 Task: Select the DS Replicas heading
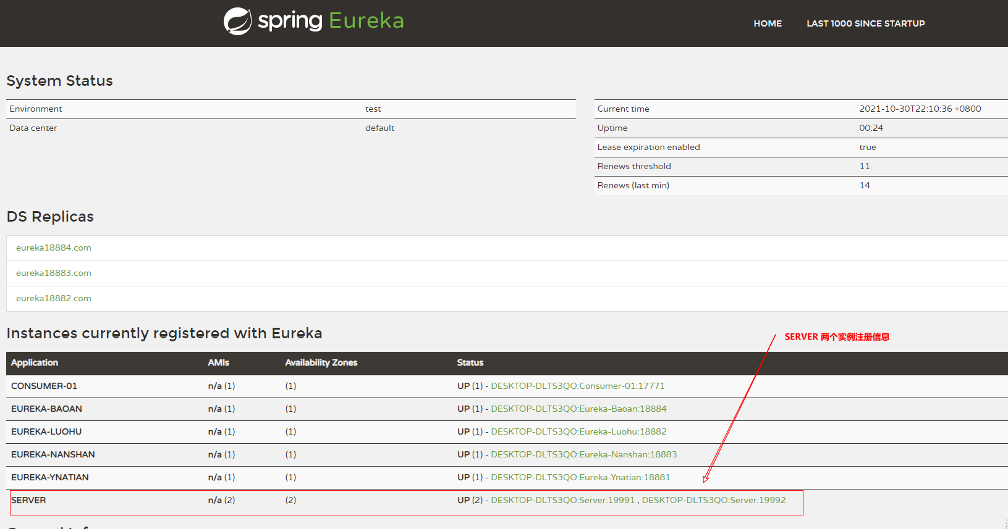tap(50, 217)
